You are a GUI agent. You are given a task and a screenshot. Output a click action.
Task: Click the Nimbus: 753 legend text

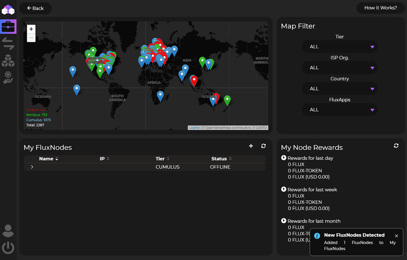pos(37,115)
